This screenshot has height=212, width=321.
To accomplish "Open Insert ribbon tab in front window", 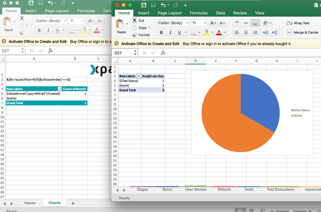I will point(144,13).
